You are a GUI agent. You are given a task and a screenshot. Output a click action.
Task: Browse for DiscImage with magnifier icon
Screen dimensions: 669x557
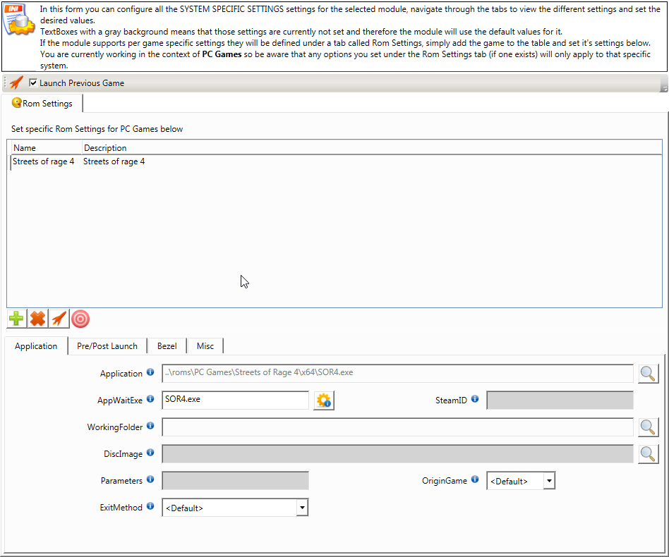click(x=648, y=454)
